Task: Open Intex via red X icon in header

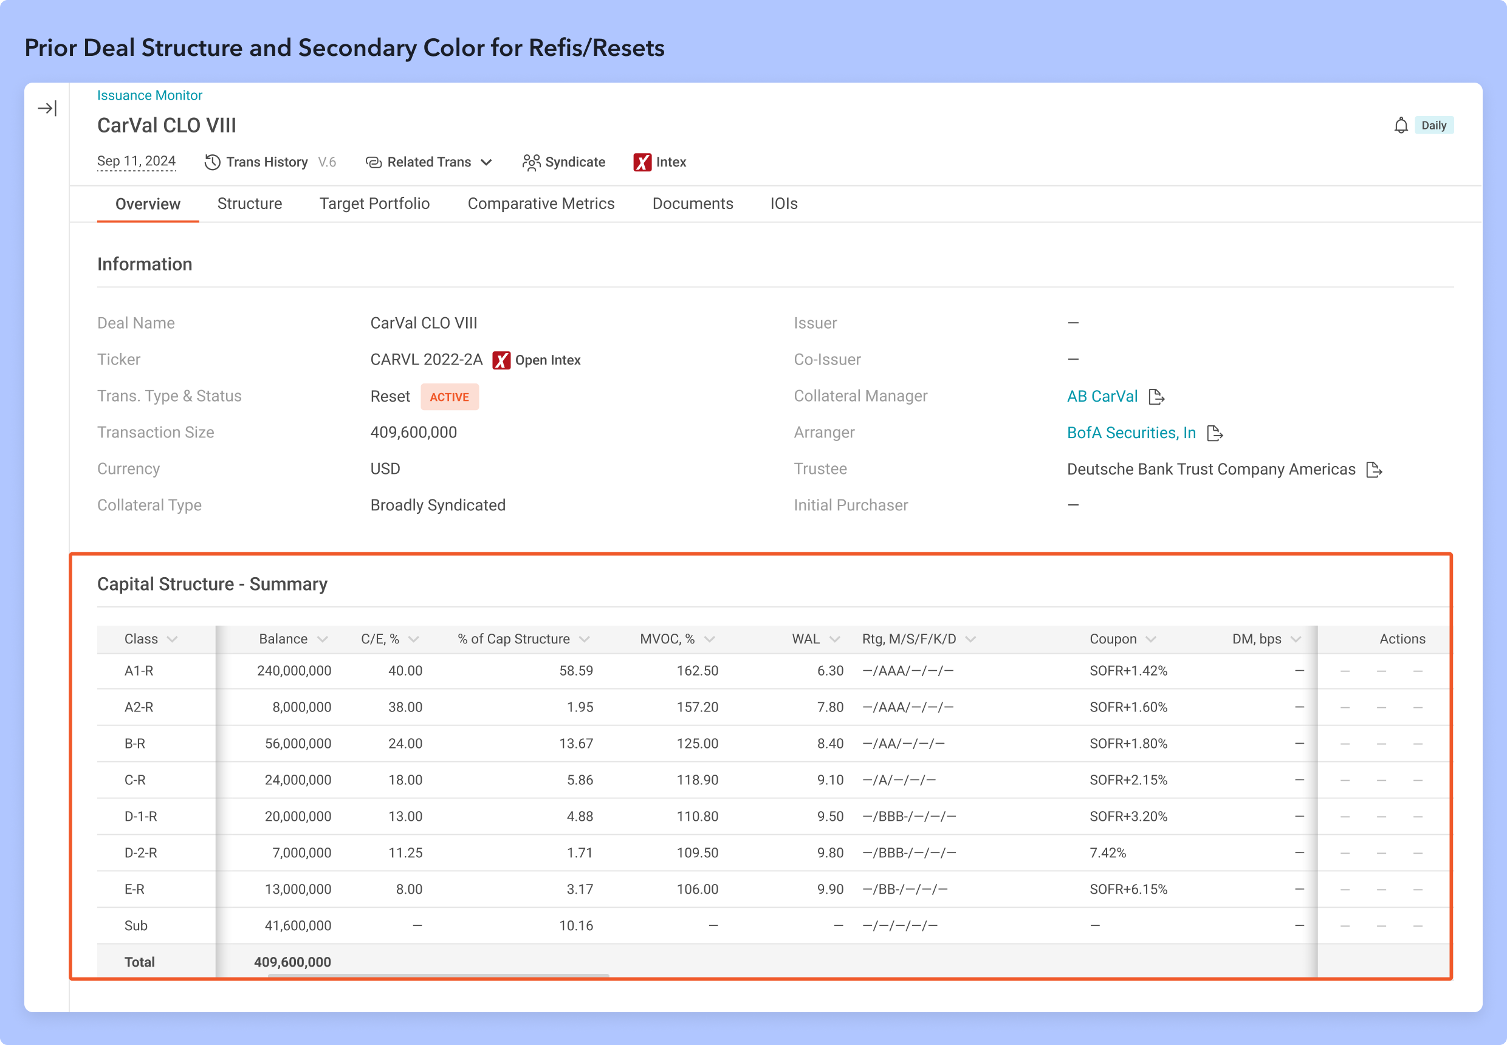Action: click(x=642, y=162)
